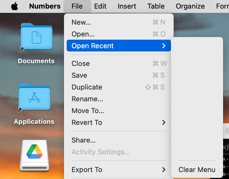Screen dimensions: 229x179
Task: Close the File menu
Action: 77,6
